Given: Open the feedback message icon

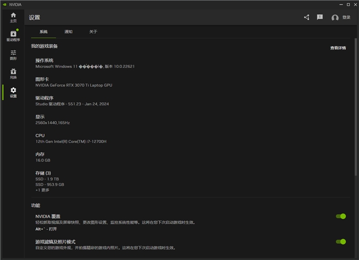Looking at the screenshot, I should tap(320, 17).
